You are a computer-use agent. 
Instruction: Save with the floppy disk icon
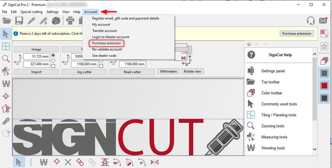click(19, 21)
